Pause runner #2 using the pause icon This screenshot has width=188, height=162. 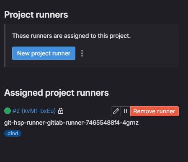126,111
